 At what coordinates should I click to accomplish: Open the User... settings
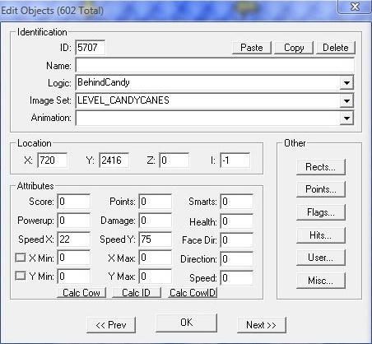click(320, 258)
